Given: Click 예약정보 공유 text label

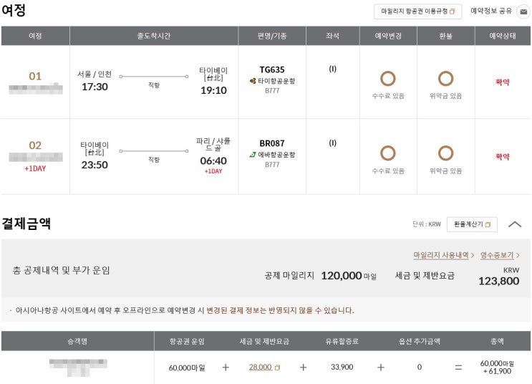Looking at the screenshot, I should point(491,11).
